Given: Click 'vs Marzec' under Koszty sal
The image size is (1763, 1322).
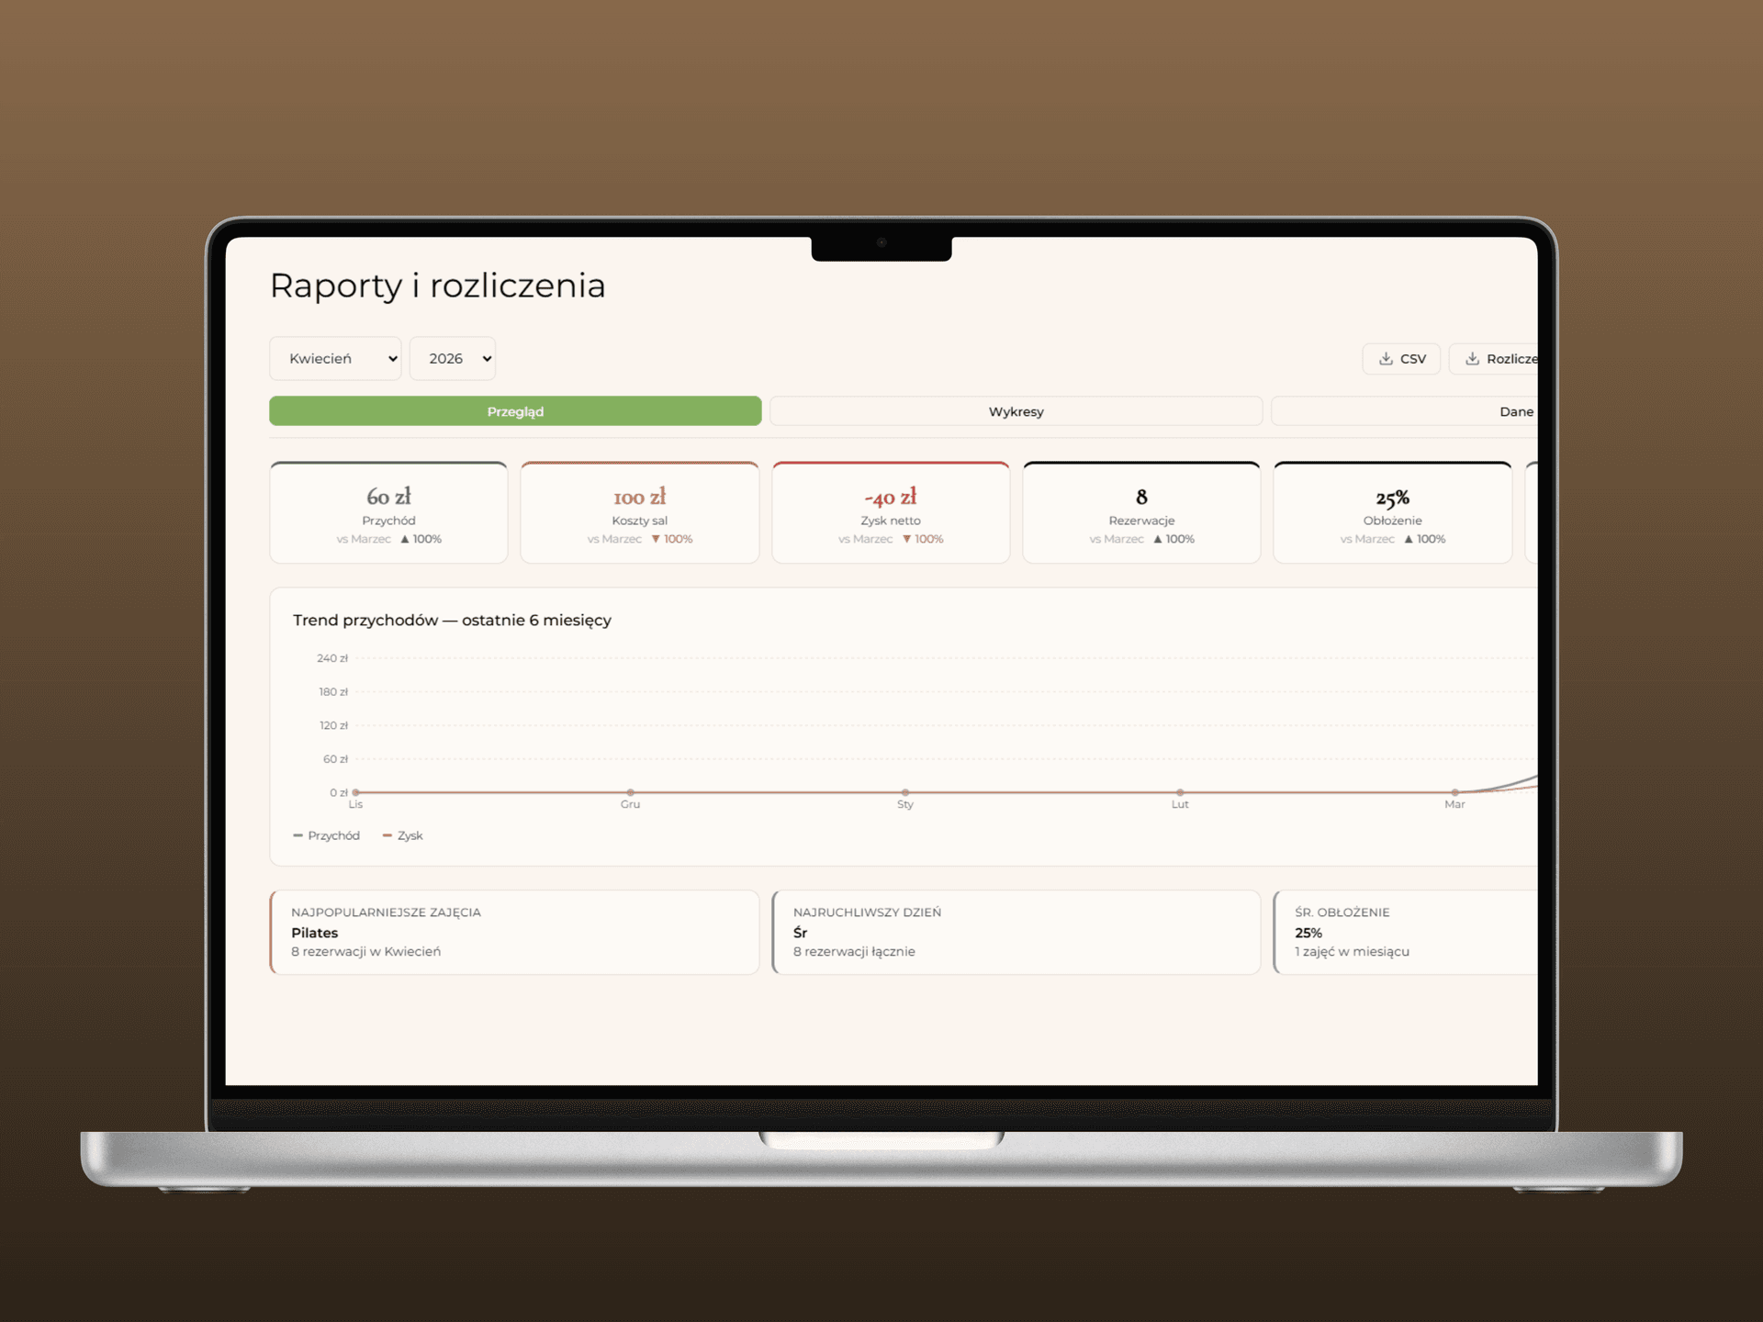Looking at the screenshot, I should tap(614, 539).
